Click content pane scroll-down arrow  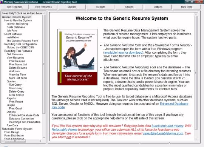point(196,139)
